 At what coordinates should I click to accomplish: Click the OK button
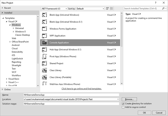click(x=144, y=113)
